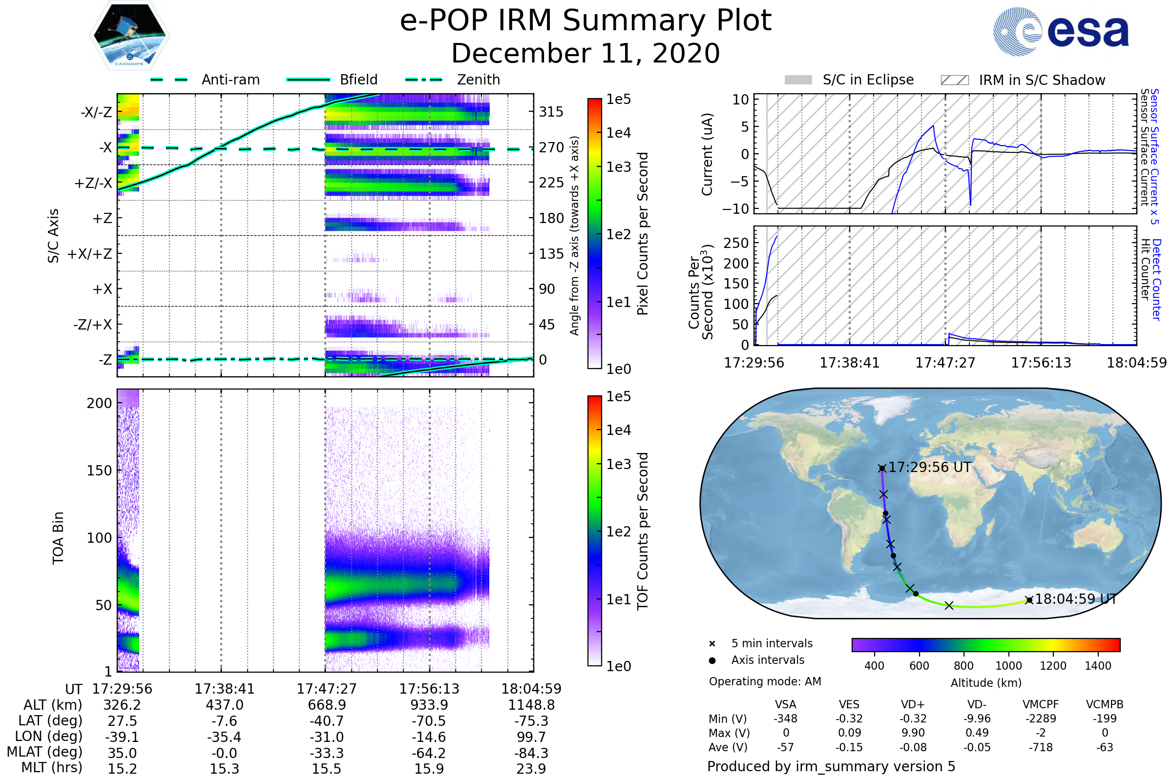Click the 5 min intervals cross marker in legend
The image size is (1172, 781).
[x=712, y=644]
